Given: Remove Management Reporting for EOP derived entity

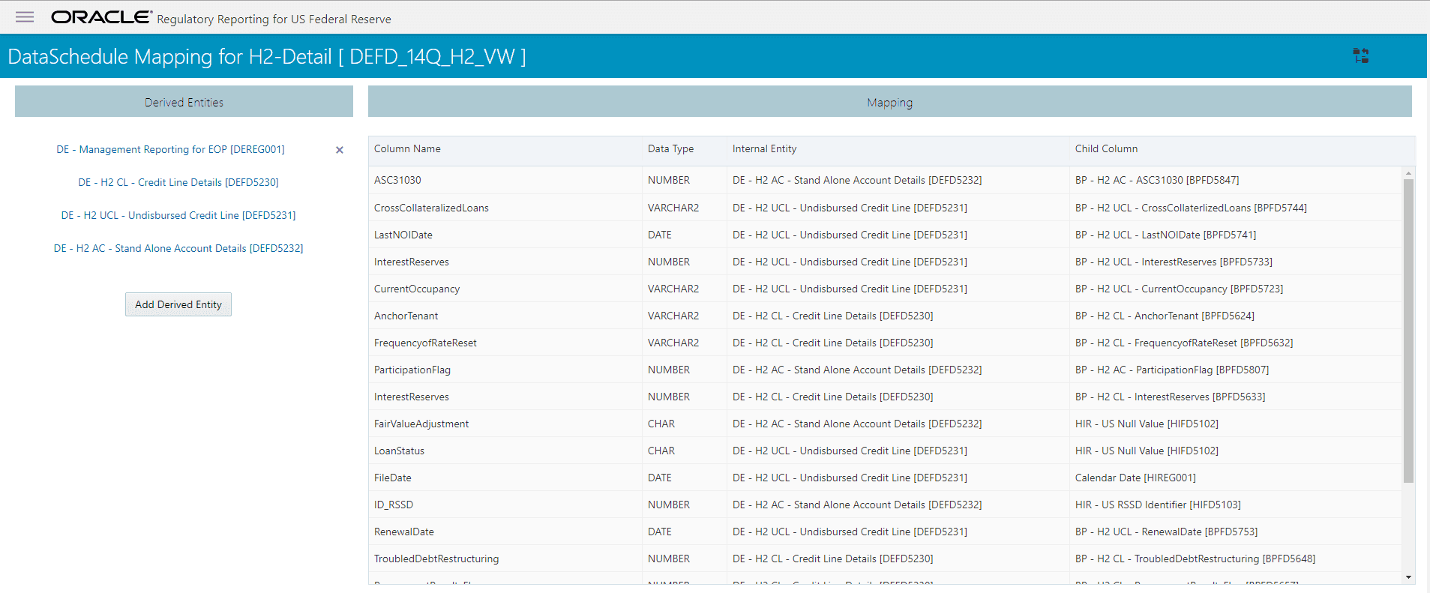Looking at the screenshot, I should pos(340,150).
